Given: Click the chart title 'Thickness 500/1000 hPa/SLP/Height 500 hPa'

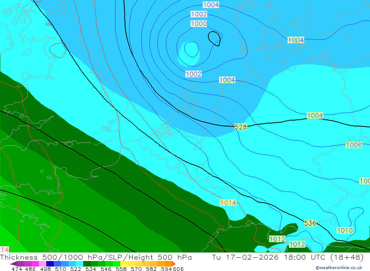Looking at the screenshot, I should click(96, 257).
